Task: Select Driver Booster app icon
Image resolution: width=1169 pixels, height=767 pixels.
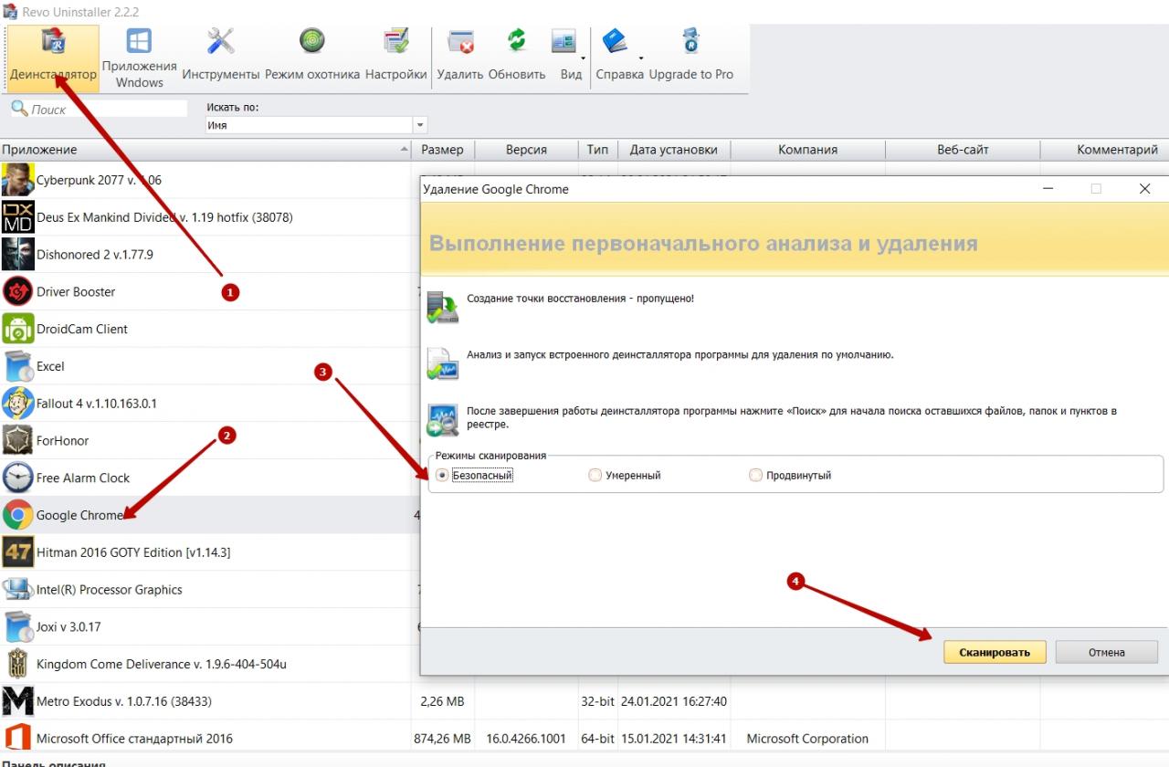Action: (18, 292)
